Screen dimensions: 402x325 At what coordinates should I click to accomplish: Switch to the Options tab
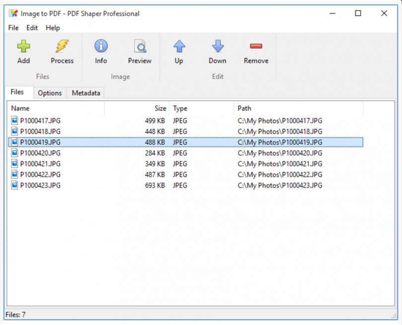[50, 93]
